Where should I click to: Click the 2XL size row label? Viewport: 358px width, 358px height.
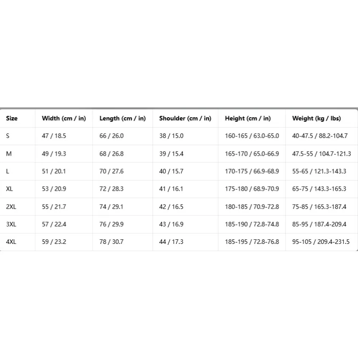(x=11, y=207)
